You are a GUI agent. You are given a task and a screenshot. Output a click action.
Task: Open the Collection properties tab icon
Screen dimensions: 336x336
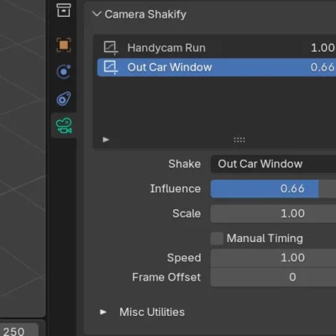(64, 10)
